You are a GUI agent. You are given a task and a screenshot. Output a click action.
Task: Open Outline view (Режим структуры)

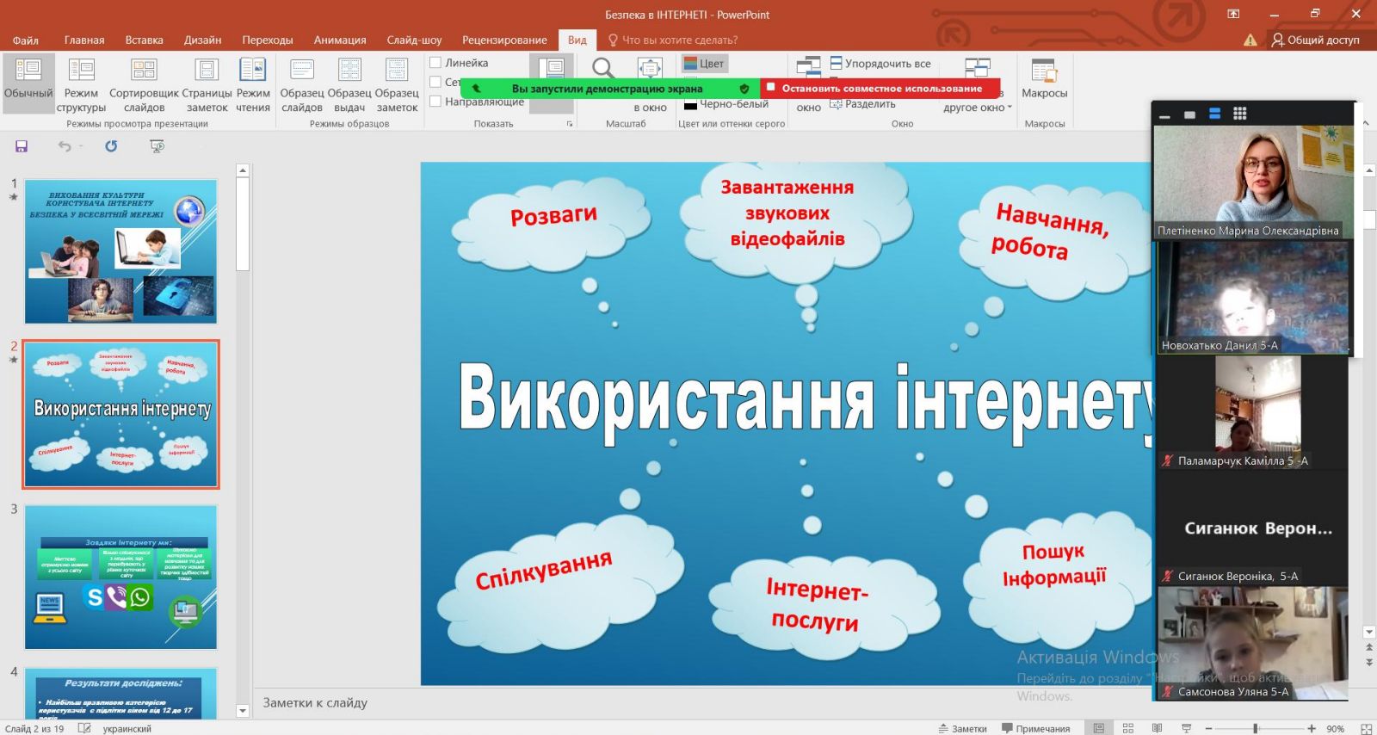click(81, 84)
